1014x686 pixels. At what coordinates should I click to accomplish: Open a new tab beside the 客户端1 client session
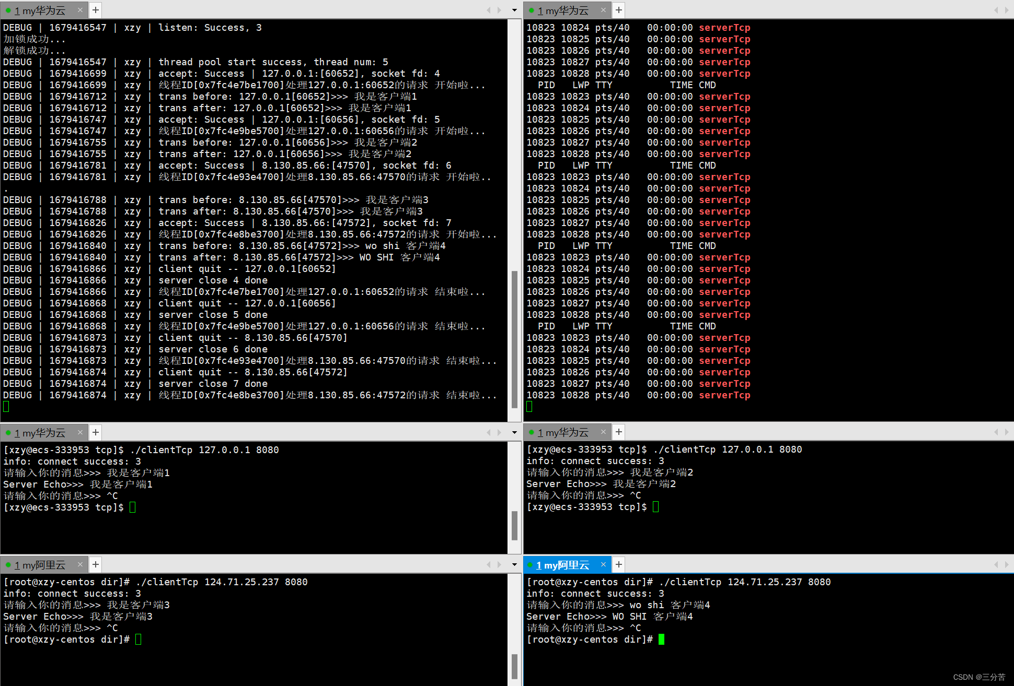(96, 432)
